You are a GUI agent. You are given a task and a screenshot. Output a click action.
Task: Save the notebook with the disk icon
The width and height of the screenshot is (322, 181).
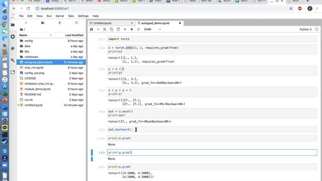coord(92,29)
